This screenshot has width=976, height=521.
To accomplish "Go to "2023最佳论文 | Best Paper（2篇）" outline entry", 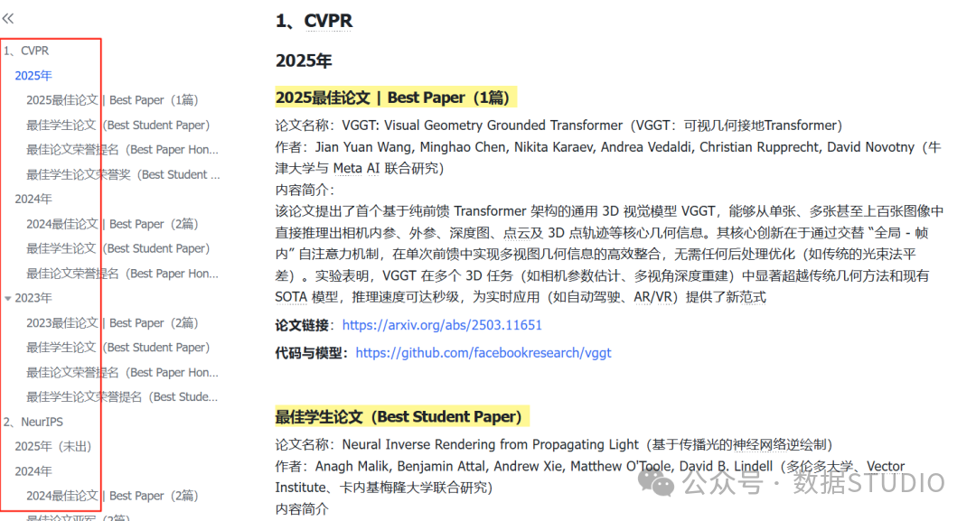I will tap(112, 323).
